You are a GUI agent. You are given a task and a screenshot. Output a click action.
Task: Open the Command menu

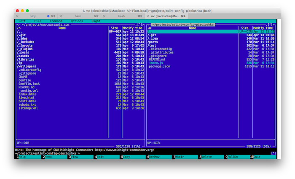coord(56,21)
